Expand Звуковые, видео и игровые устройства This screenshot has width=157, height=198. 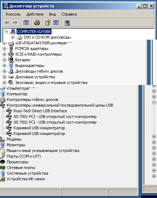pyautogui.click(x=4, y=83)
